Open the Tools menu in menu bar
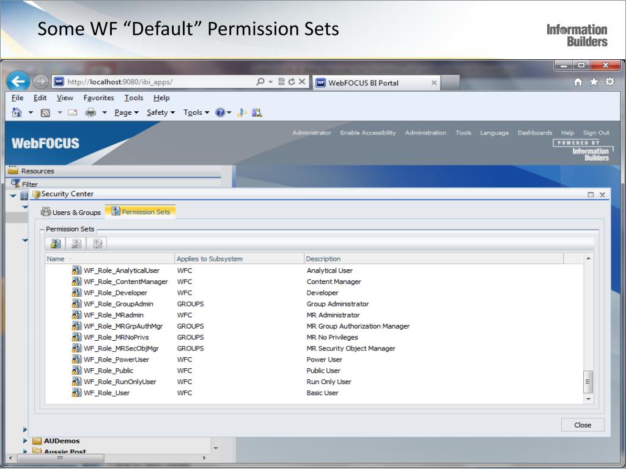The image size is (626, 469). [134, 98]
